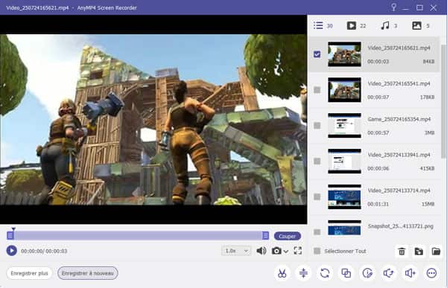This screenshot has width=447, height=288.
Task: Click the import file folder icon
Action: tap(419, 252)
